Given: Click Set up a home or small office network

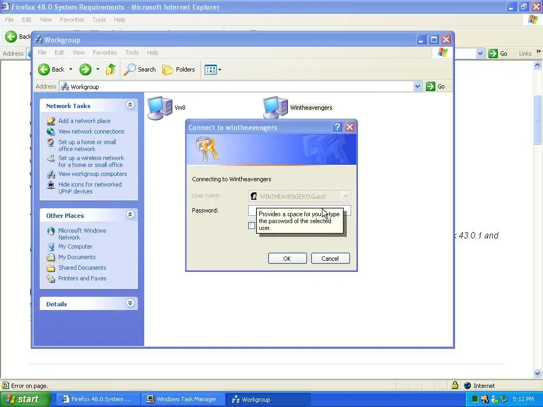Looking at the screenshot, I should [x=87, y=145].
